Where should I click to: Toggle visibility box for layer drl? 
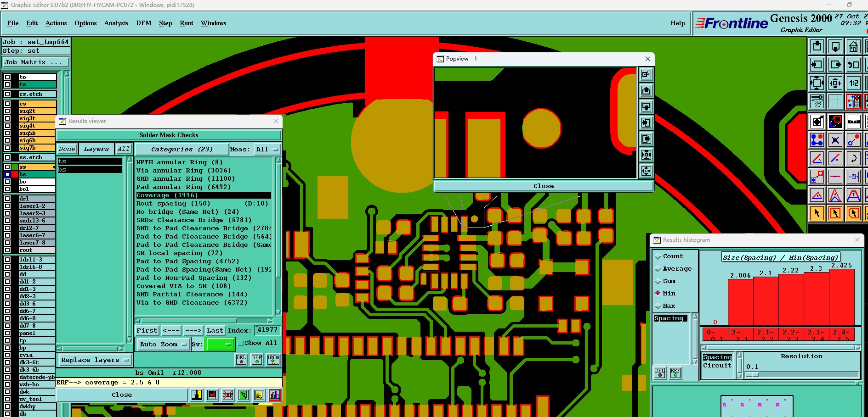pyautogui.click(x=7, y=199)
